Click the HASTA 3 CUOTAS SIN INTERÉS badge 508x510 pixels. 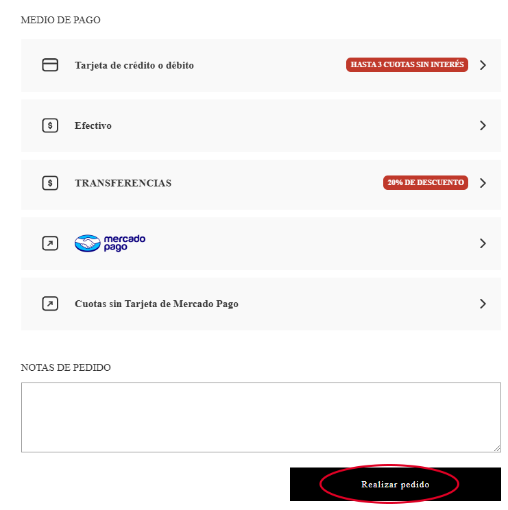[x=407, y=64]
